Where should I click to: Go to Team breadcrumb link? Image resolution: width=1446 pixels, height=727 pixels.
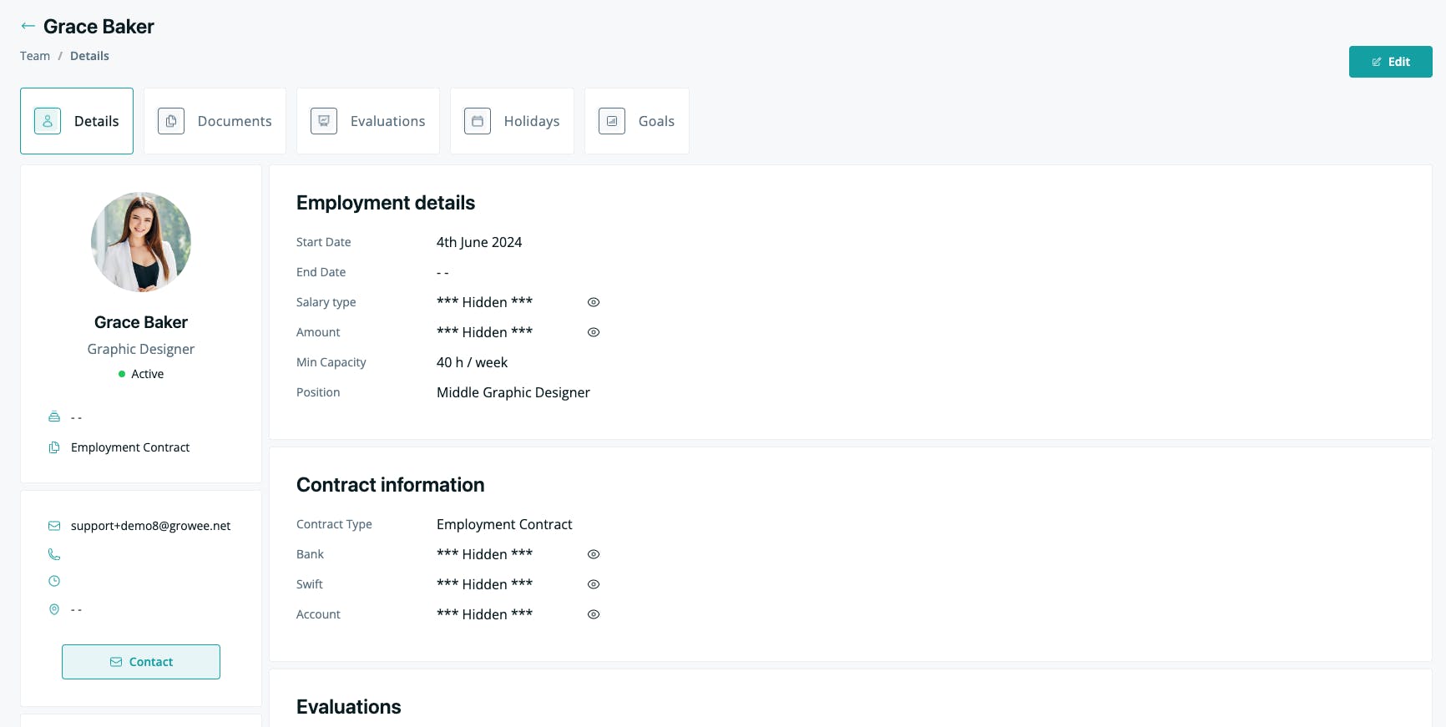point(35,56)
